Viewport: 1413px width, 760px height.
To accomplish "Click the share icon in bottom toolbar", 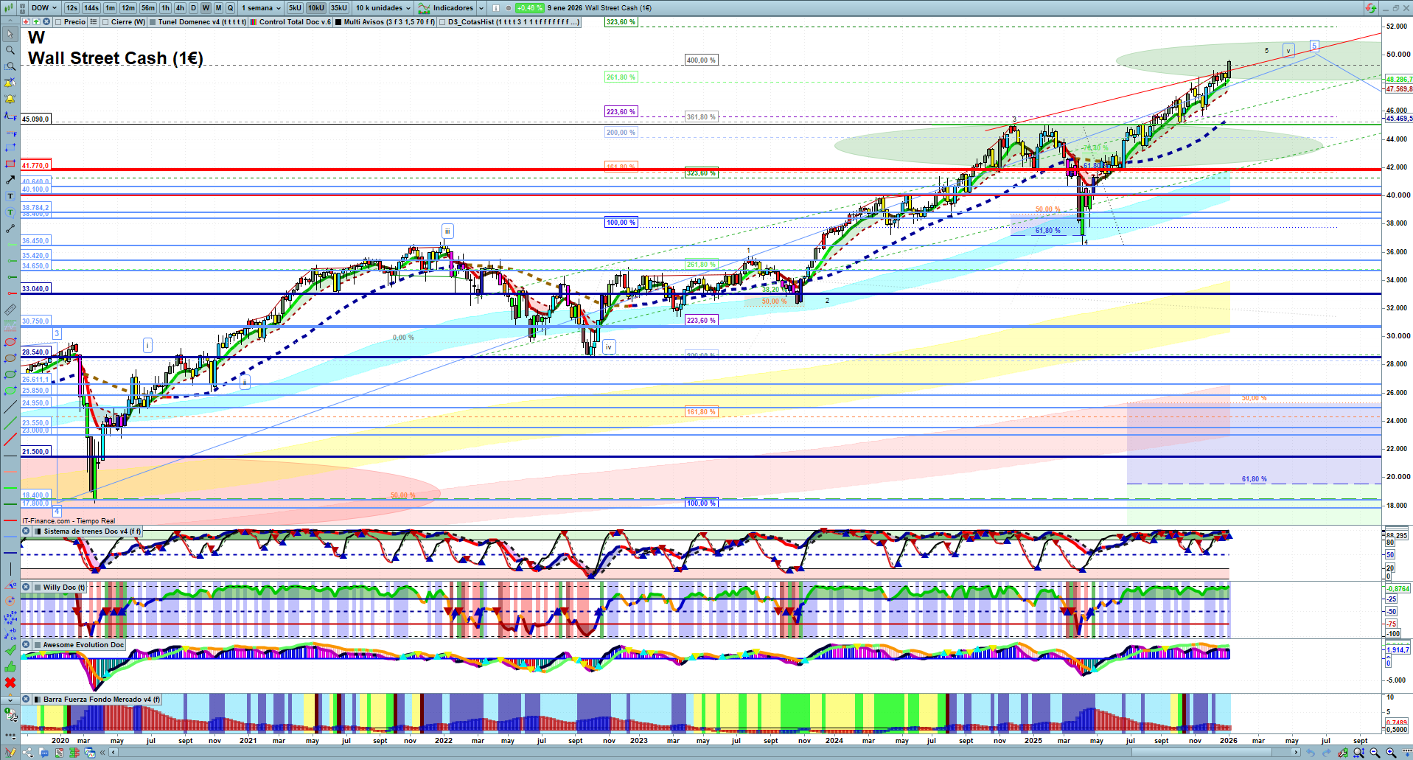I will (x=28, y=753).
